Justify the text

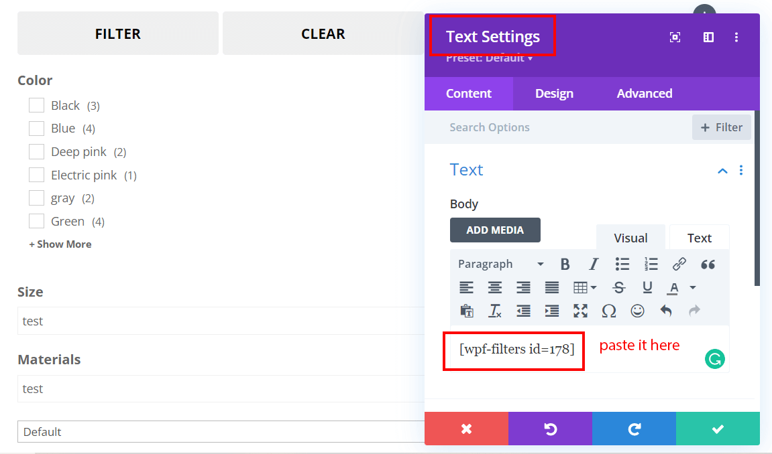[x=552, y=287]
